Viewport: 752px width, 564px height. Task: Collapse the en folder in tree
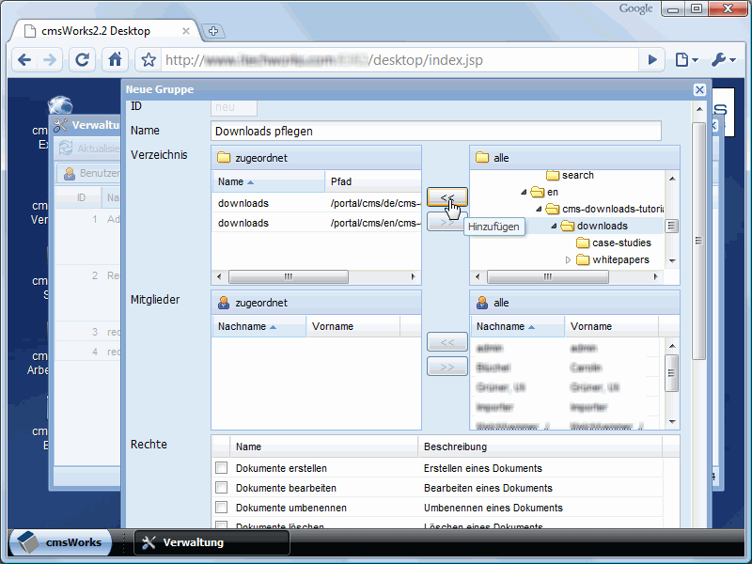(x=524, y=193)
